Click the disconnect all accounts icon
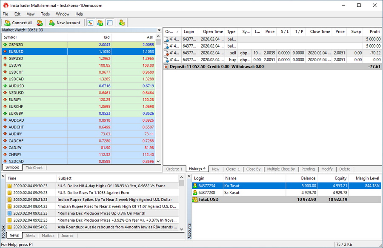The width and height of the screenshot is (383, 248). [40, 23]
